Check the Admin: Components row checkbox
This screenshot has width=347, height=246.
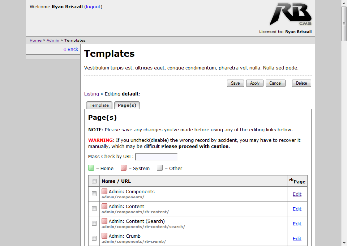(x=94, y=194)
